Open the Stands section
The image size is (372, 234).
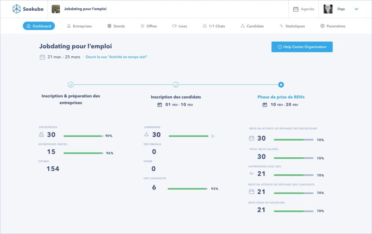coord(116,26)
